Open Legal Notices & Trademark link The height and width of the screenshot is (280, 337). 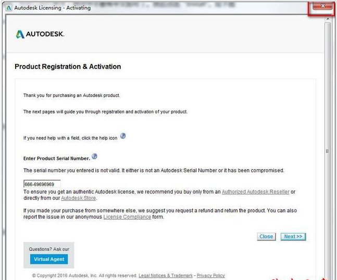(166, 275)
